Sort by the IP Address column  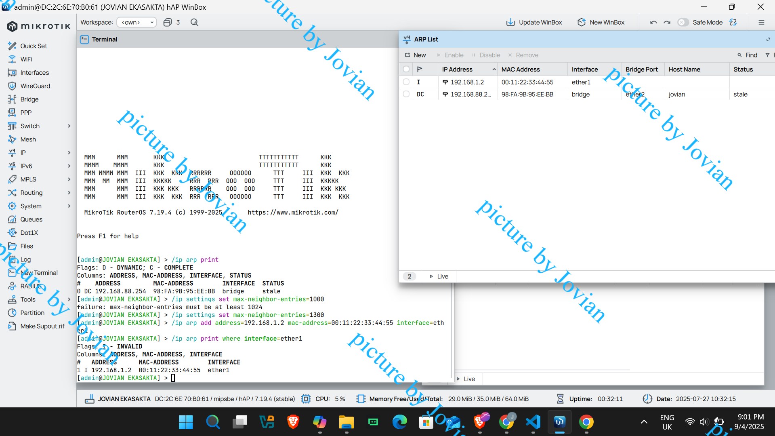coord(468,69)
